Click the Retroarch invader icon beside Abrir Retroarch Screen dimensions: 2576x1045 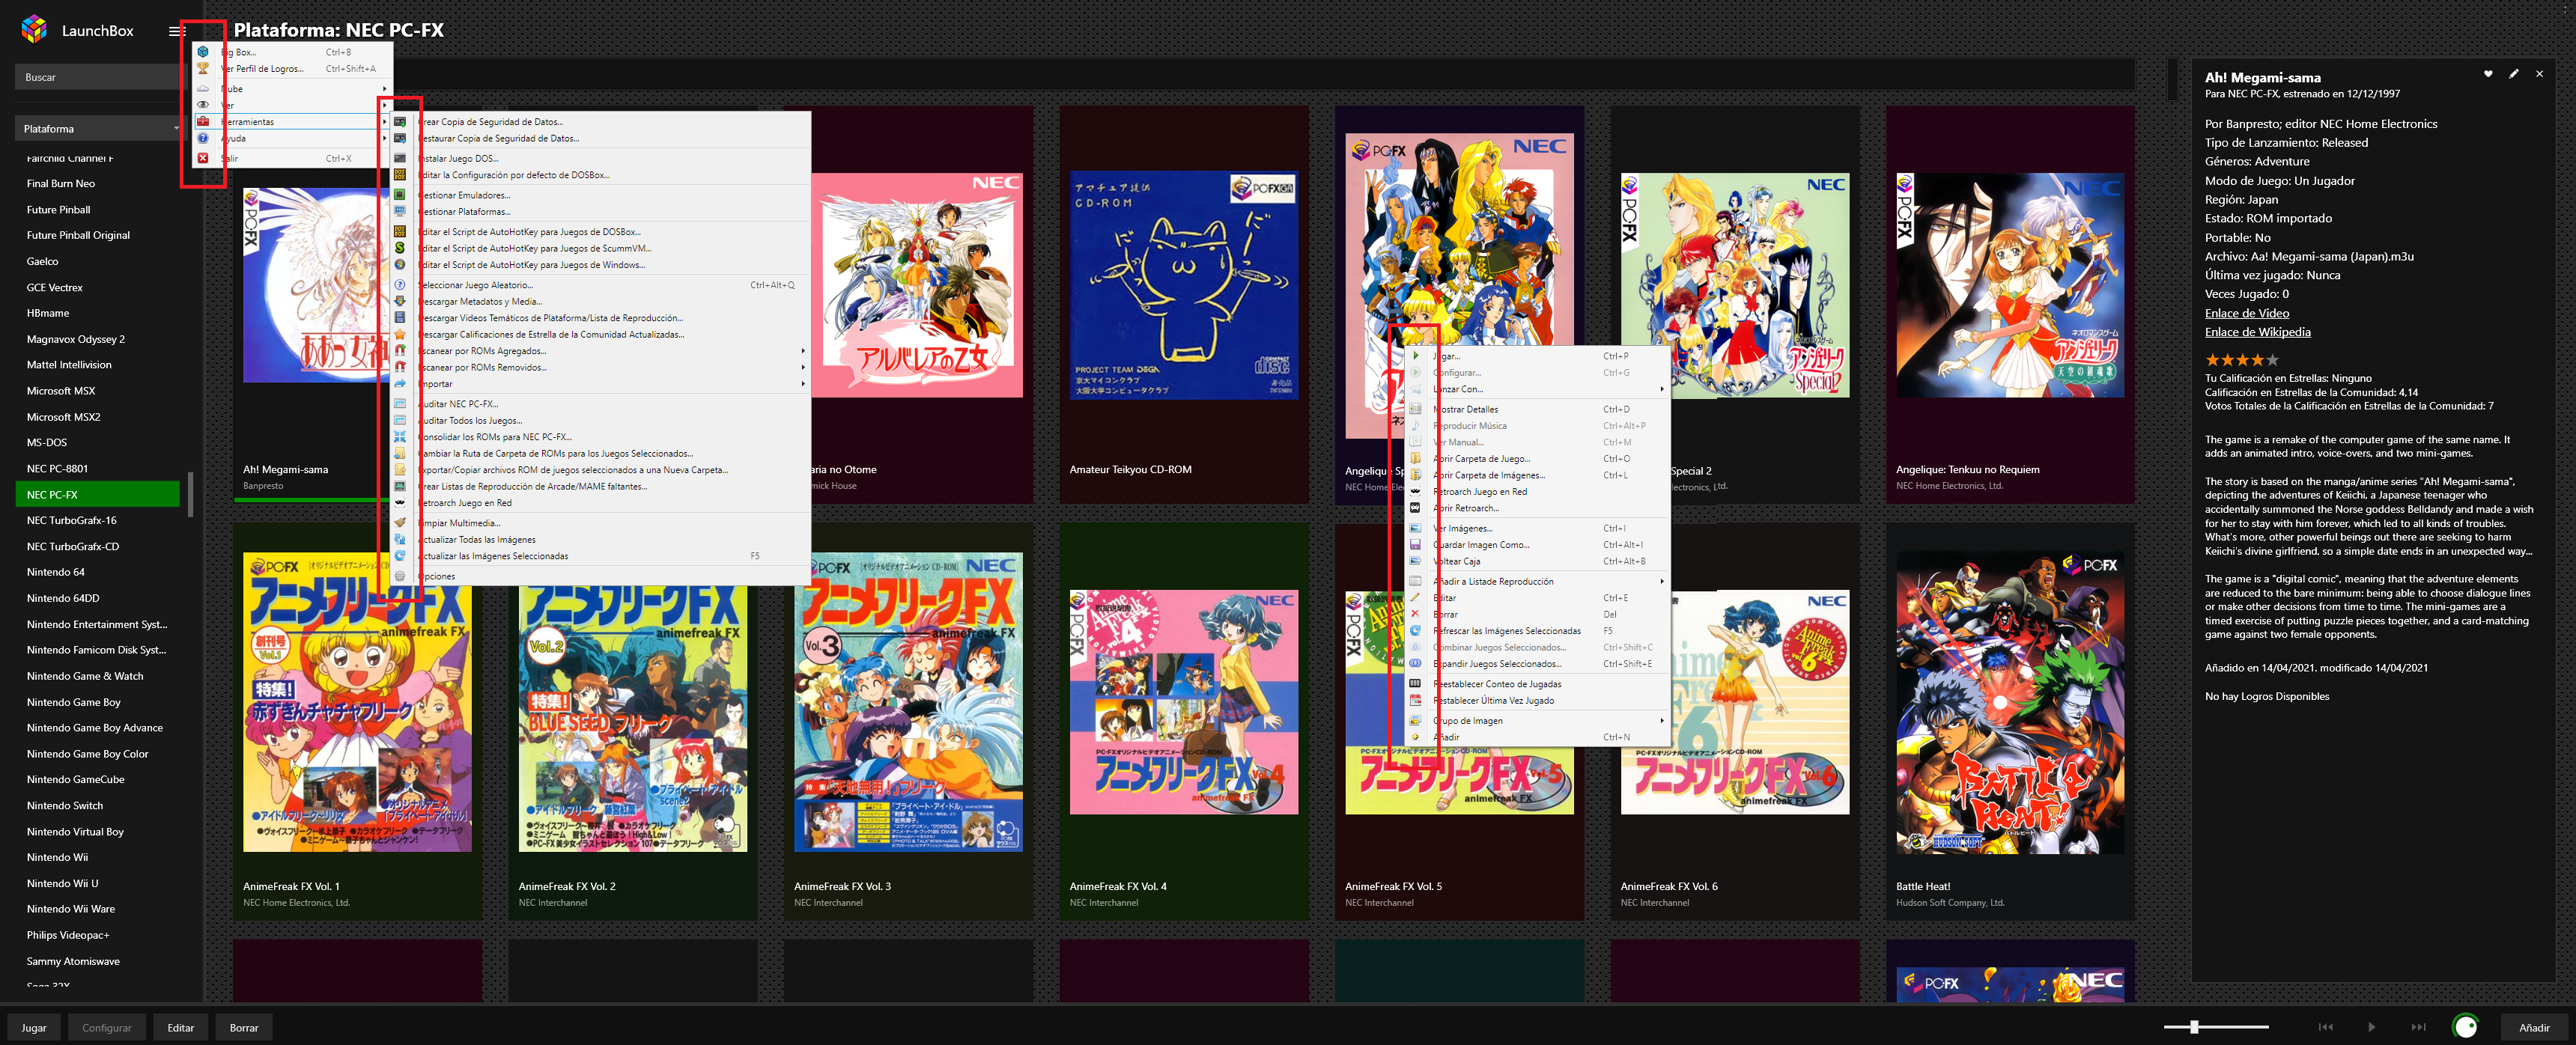[1415, 508]
